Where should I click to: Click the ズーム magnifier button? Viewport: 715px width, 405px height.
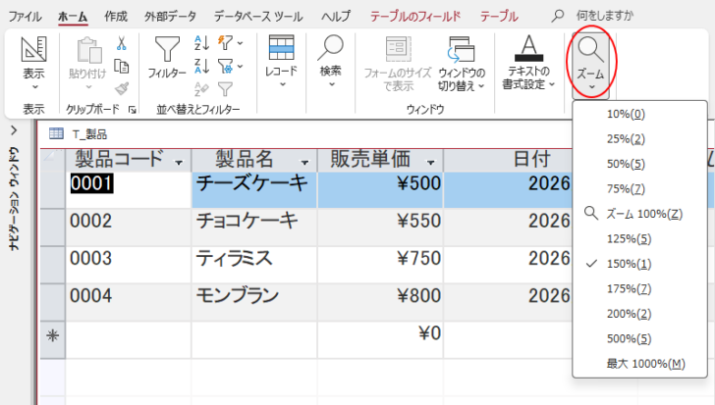click(x=590, y=64)
